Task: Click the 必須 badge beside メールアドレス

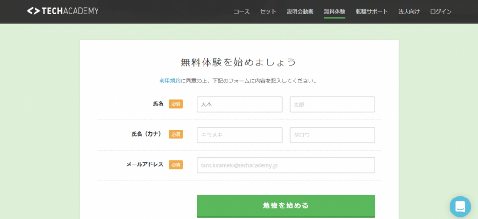Action: pos(176,165)
